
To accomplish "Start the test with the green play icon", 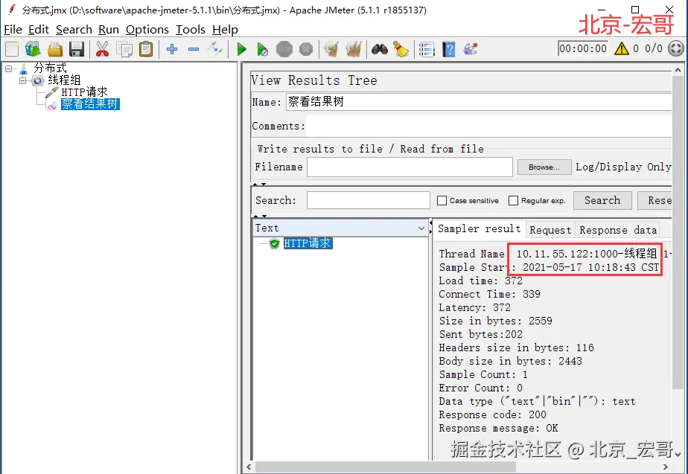I will click(x=241, y=49).
